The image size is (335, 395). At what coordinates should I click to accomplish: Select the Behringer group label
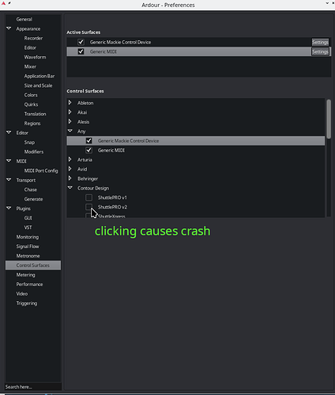click(x=88, y=179)
